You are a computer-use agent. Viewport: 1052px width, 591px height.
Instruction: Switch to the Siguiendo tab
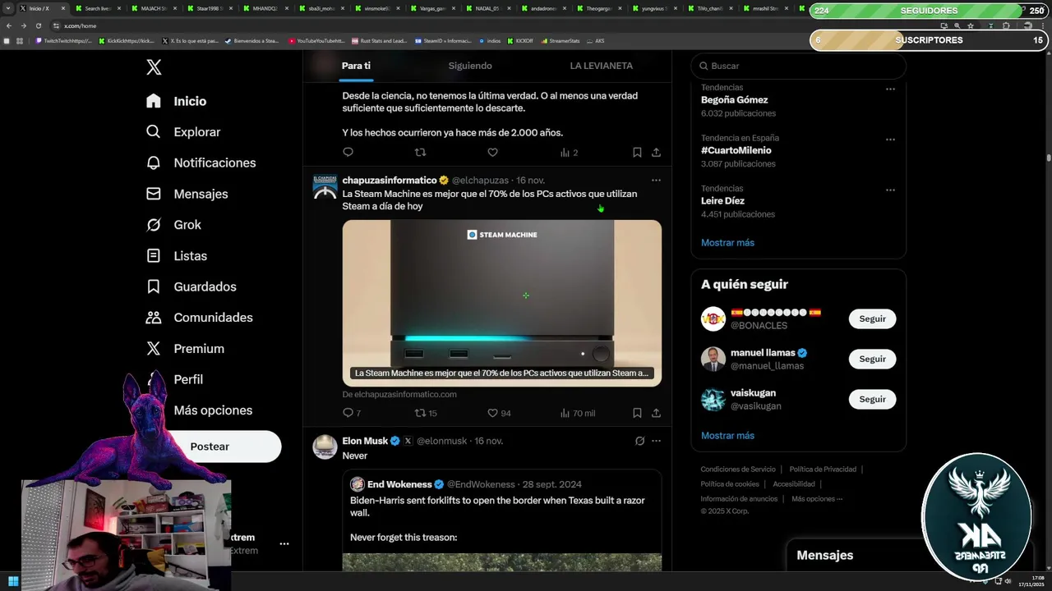[x=470, y=66]
